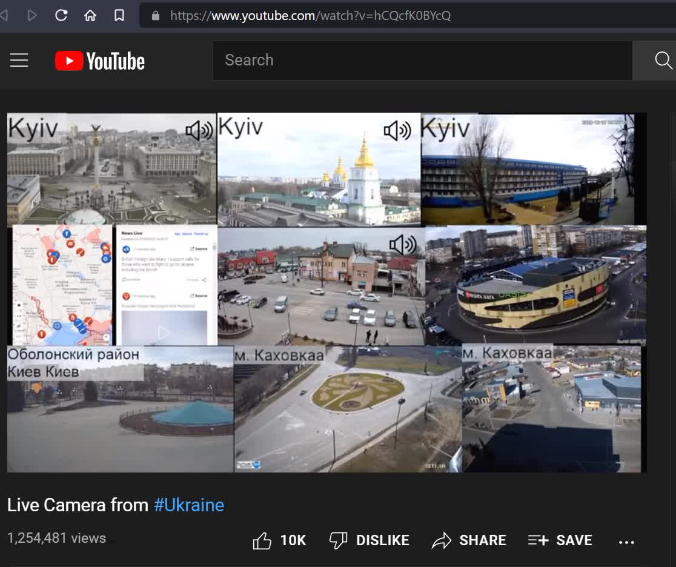Click the Оболонский район Киев camera feed

(121, 409)
